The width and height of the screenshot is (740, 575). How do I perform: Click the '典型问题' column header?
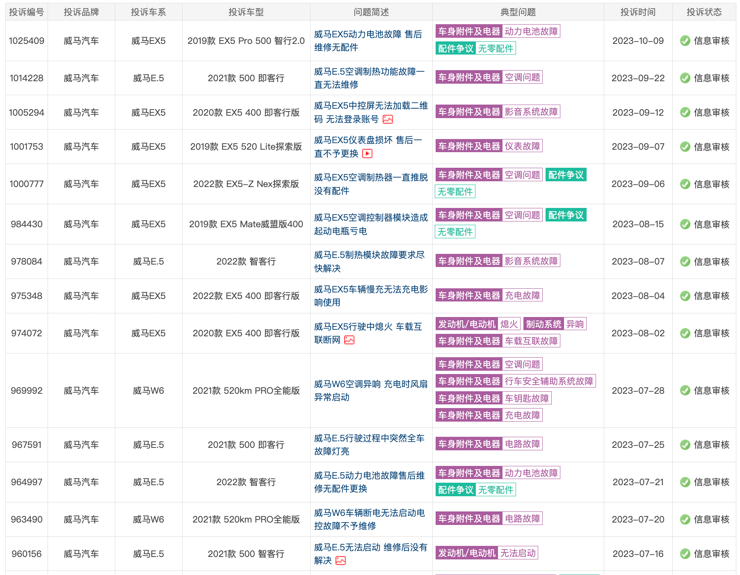coord(518,12)
